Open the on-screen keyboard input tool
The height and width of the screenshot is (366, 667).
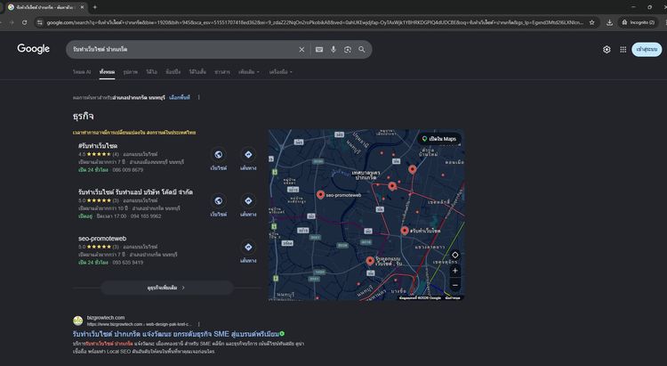pyautogui.click(x=319, y=50)
